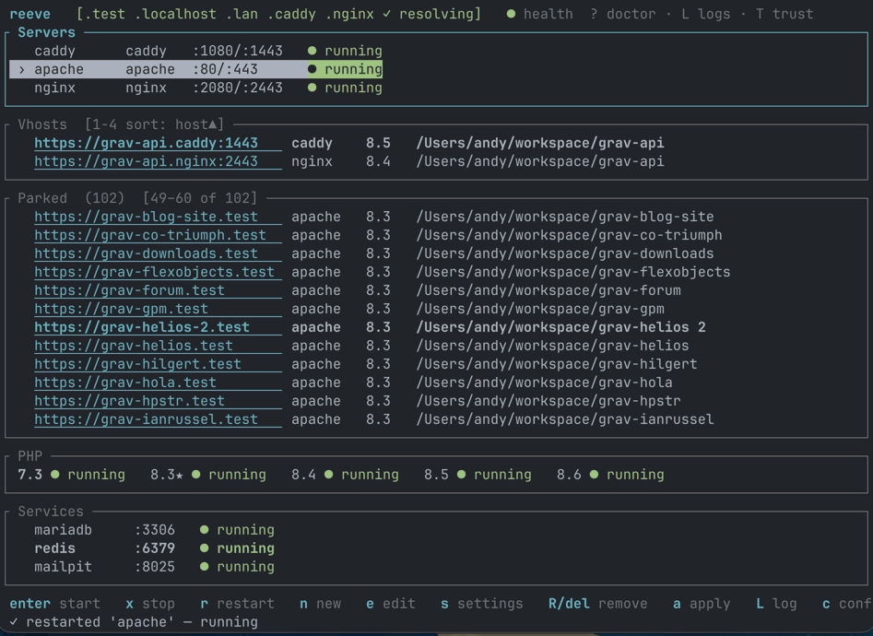
Task: Click port :2080/:2443 on nginx row
Action: click(237, 88)
